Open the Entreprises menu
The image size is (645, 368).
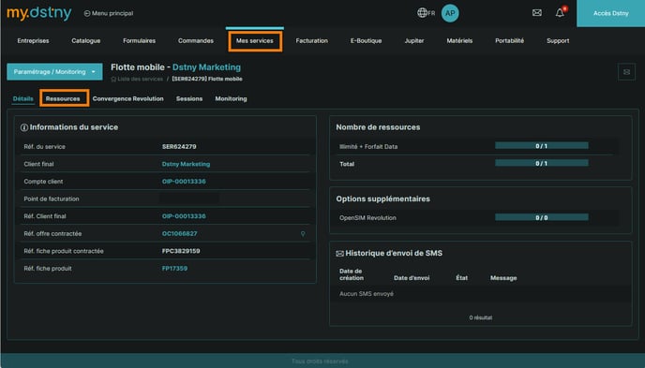click(x=33, y=40)
